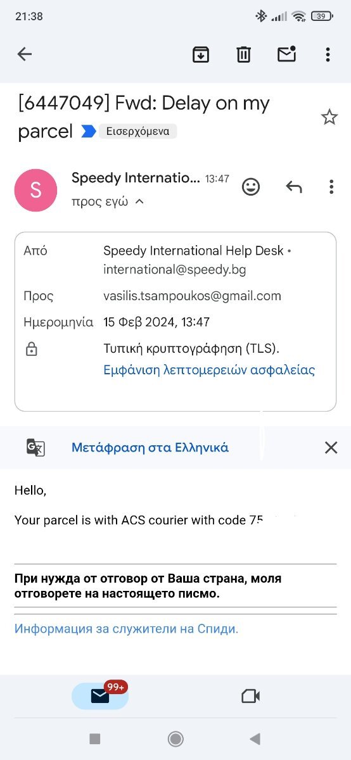This screenshot has height=760, width=351.
Task: Dismiss the translation bar
Action: [331, 448]
